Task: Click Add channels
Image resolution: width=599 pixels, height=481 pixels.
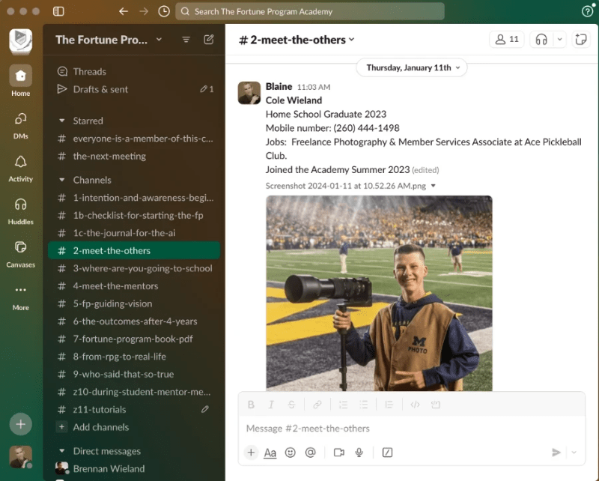Action: pos(100,427)
